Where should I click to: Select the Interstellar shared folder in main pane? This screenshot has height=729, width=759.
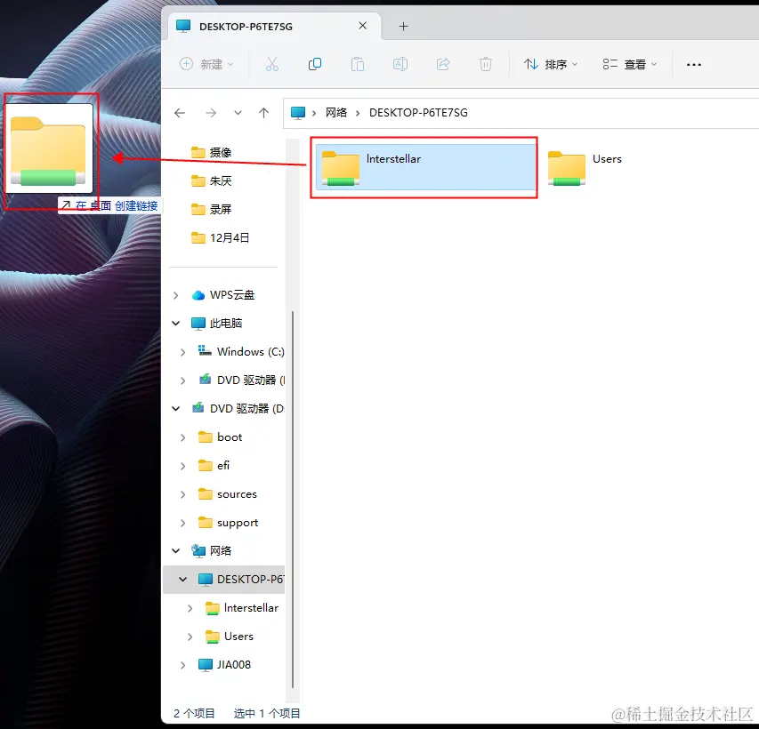click(424, 167)
